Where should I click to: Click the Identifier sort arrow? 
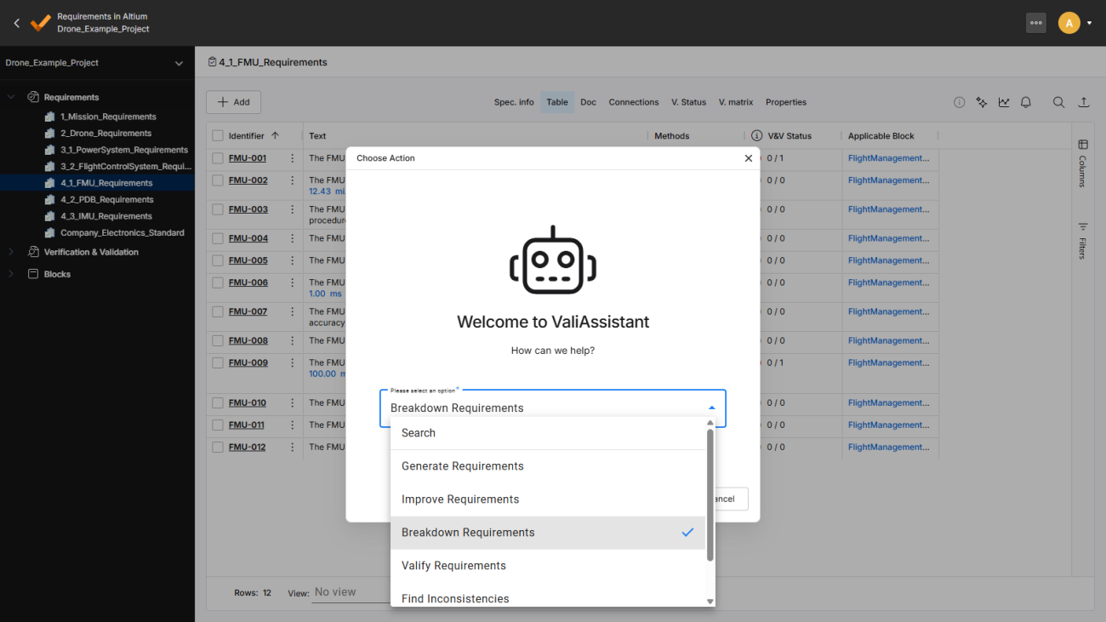click(275, 135)
